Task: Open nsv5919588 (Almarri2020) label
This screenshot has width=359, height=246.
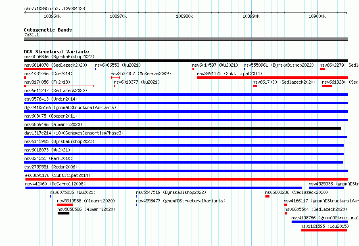Action: pos(86,201)
